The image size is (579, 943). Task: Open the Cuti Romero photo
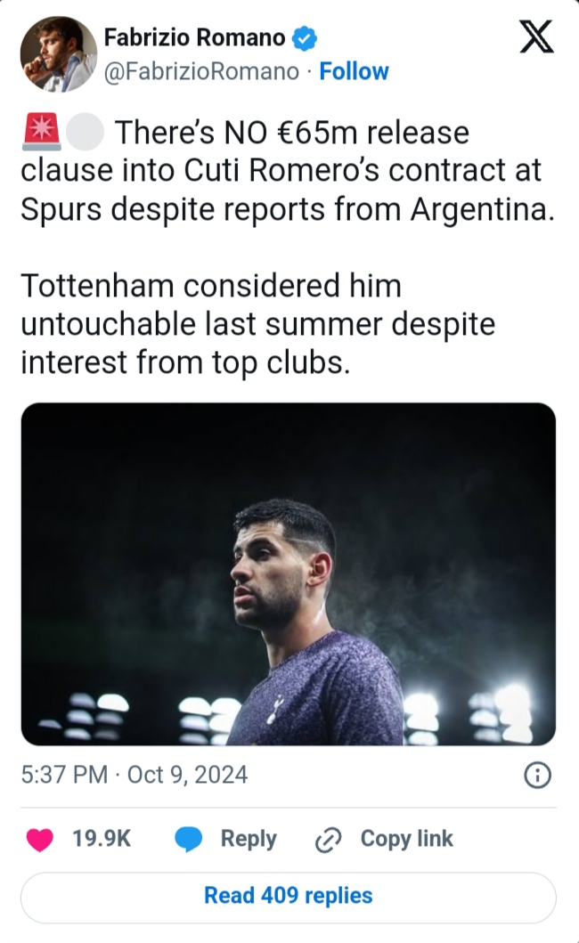tap(289, 573)
